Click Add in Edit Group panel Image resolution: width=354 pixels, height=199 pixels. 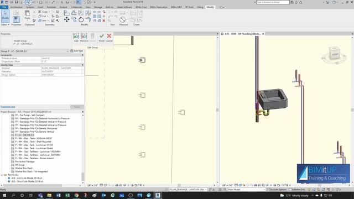tap(76, 37)
